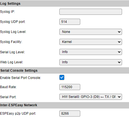Click the Serial Port label text
This screenshot has width=129, height=118.
(x=8, y=97)
